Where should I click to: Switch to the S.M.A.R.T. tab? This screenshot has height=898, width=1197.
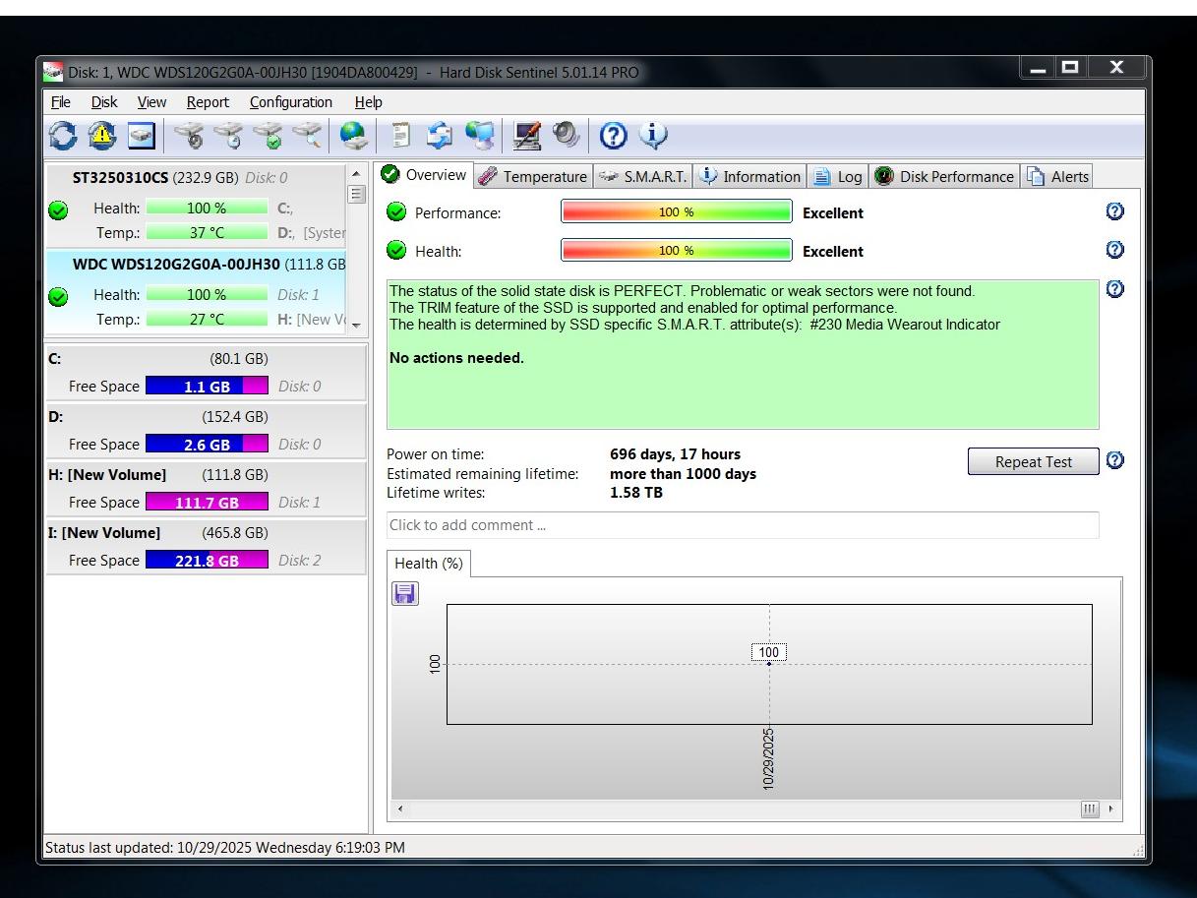(643, 176)
